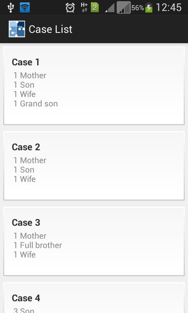Viewport: 188px width, 313px height.
Task: Tap the Case 1 heading
Action: [25, 62]
